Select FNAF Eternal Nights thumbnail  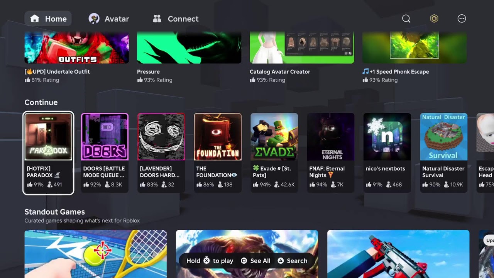(x=331, y=137)
